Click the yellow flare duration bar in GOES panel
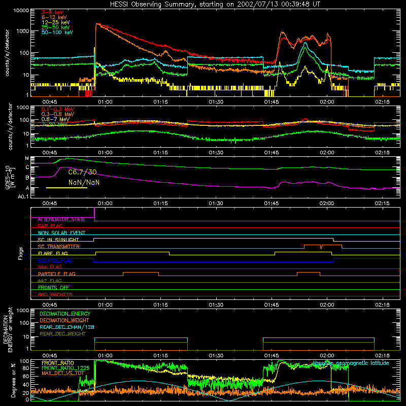 click(67, 188)
